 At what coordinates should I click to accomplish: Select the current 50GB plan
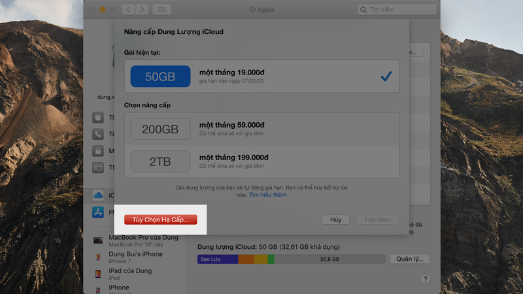click(262, 76)
